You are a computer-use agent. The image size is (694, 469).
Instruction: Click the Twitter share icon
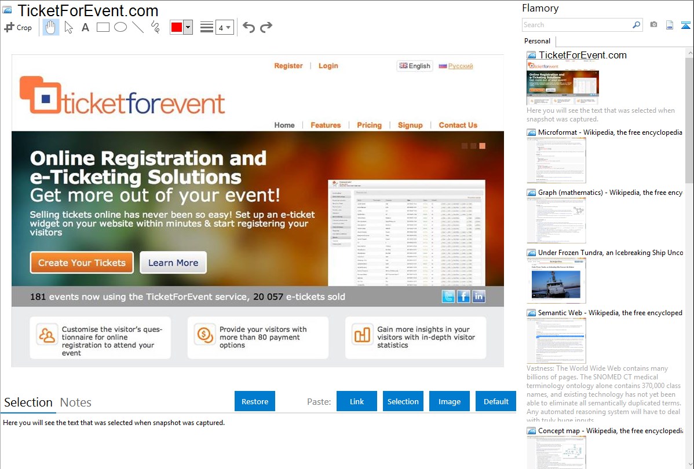tap(448, 296)
